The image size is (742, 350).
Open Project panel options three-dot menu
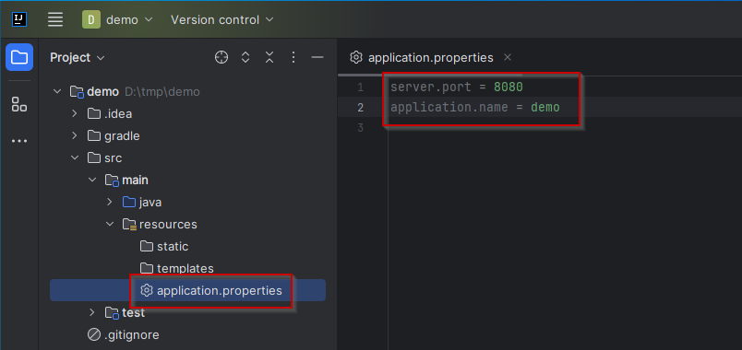point(293,58)
